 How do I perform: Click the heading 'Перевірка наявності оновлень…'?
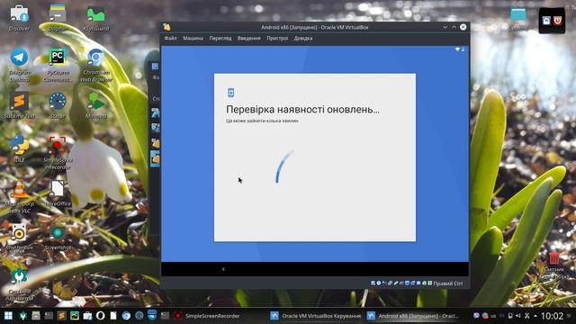pos(302,110)
